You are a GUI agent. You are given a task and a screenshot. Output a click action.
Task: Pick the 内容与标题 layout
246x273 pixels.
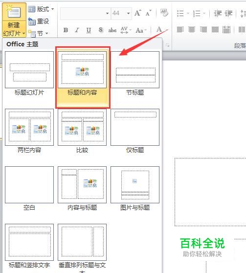point(82,188)
